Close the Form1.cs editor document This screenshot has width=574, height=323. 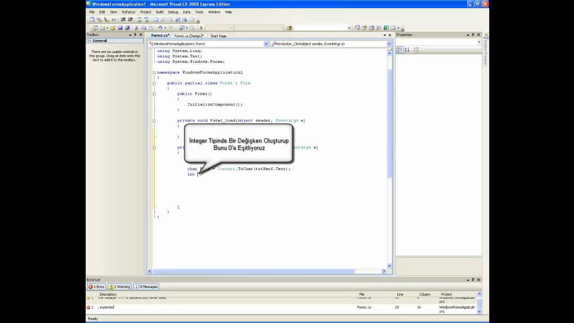pyautogui.click(x=390, y=35)
